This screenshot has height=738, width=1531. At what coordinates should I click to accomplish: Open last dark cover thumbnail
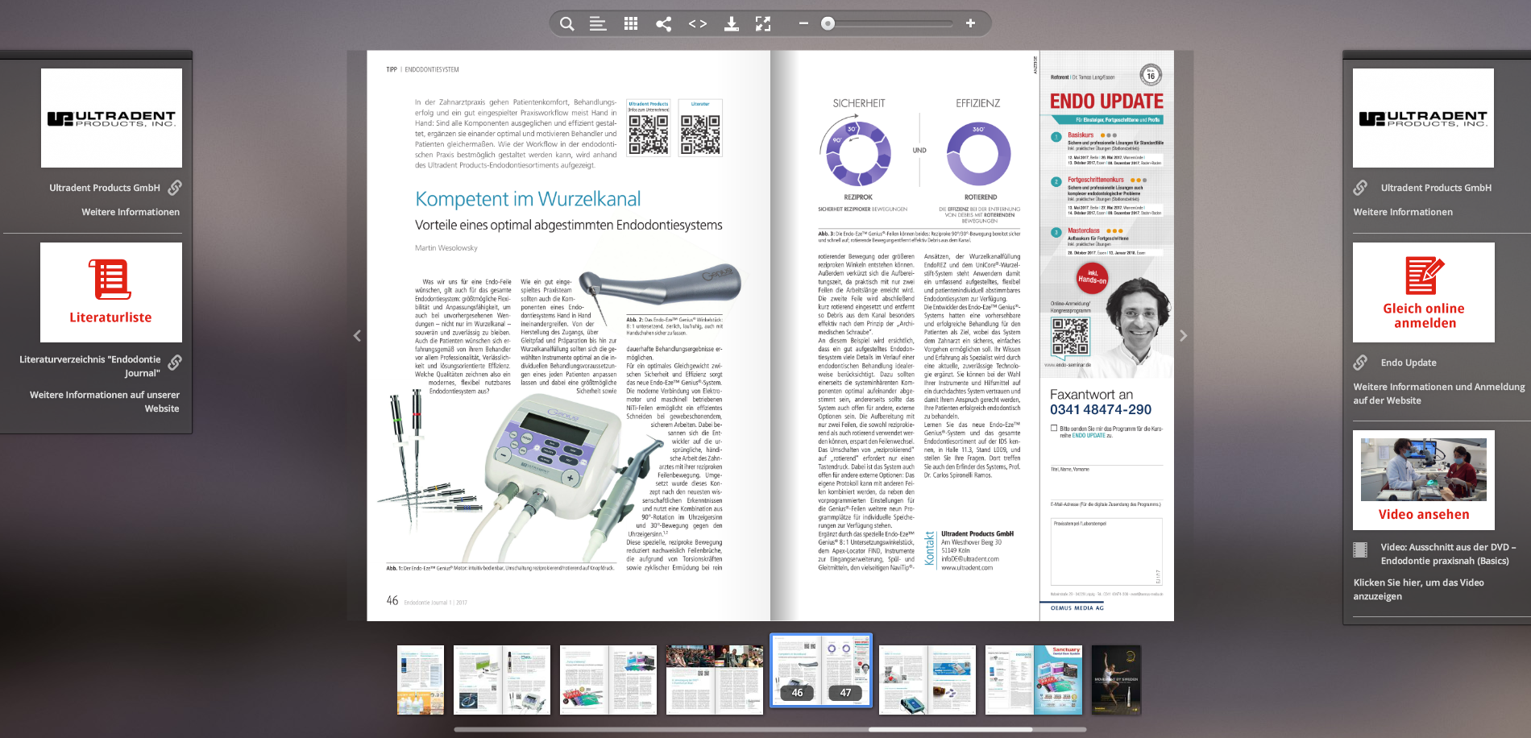tap(1117, 680)
